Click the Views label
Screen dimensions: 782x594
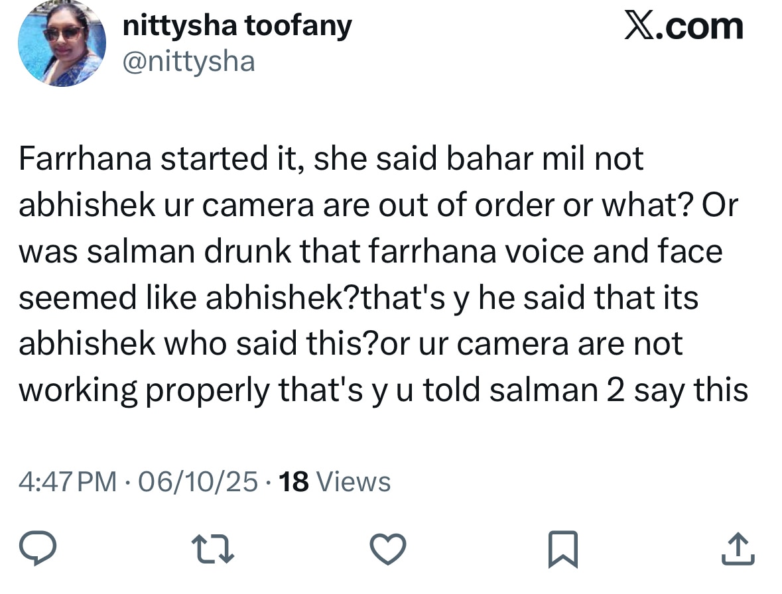coord(354,482)
